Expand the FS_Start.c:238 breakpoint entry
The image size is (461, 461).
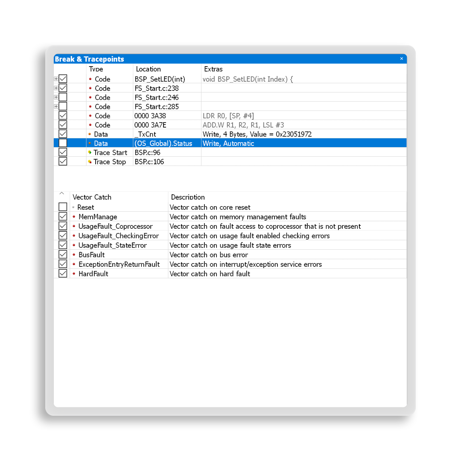pos(56,88)
